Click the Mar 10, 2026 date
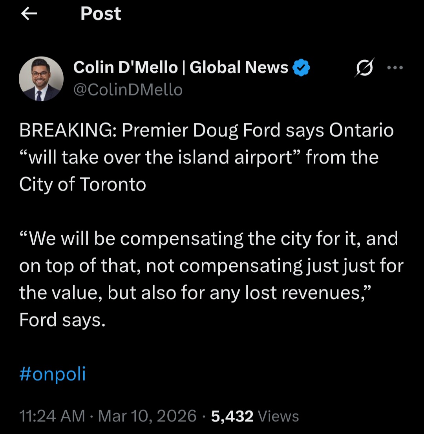 pyautogui.click(x=147, y=416)
